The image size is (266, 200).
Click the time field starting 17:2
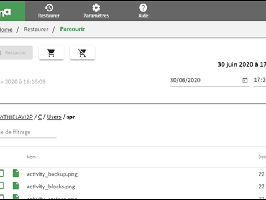pos(260,80)
